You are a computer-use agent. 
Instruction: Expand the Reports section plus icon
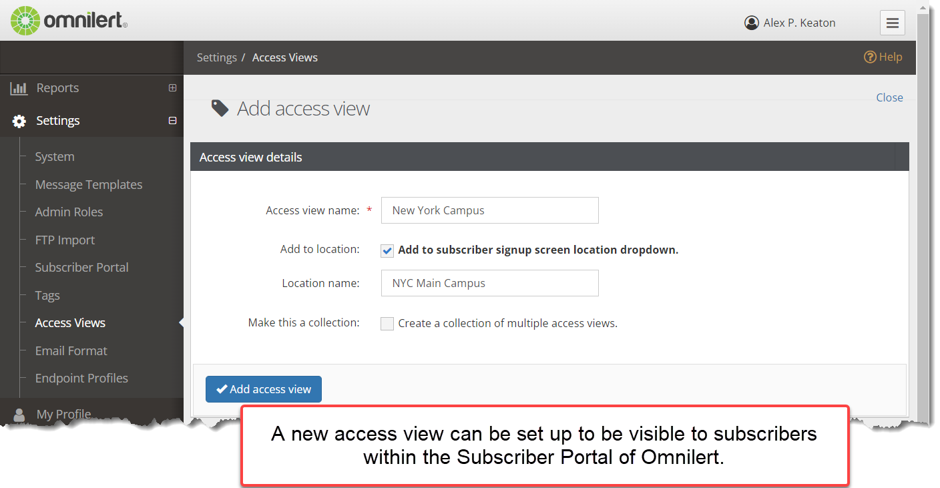tap(172, 88)
